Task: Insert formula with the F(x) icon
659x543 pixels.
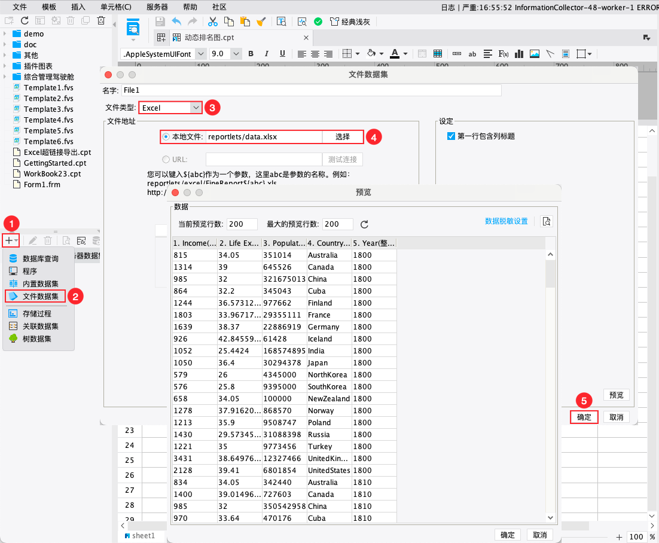Action: coord(504,54)
